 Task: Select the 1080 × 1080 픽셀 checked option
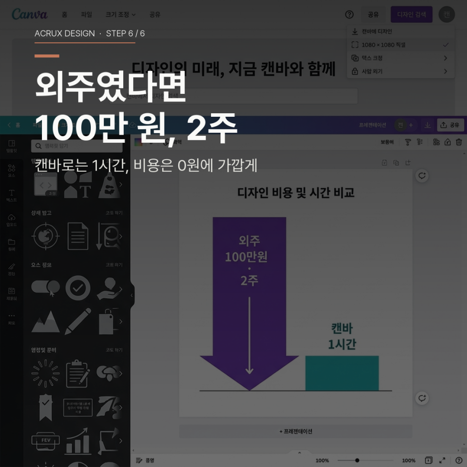point(401,45)
